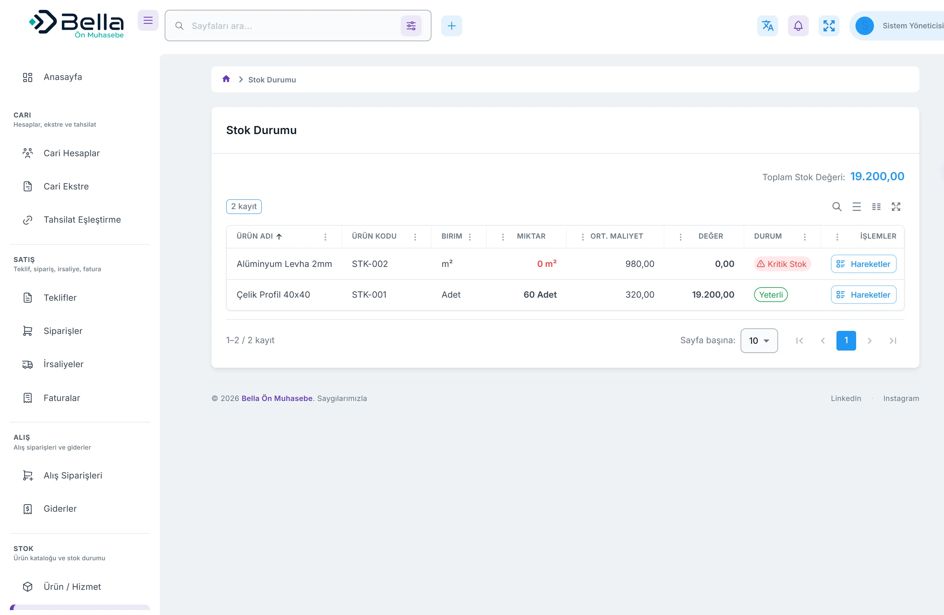Open search filter settings icon in search bar

411,26
